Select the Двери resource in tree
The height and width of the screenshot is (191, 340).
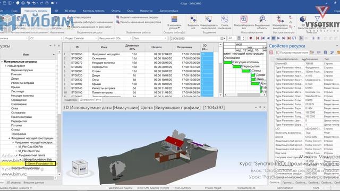(15, 79)
